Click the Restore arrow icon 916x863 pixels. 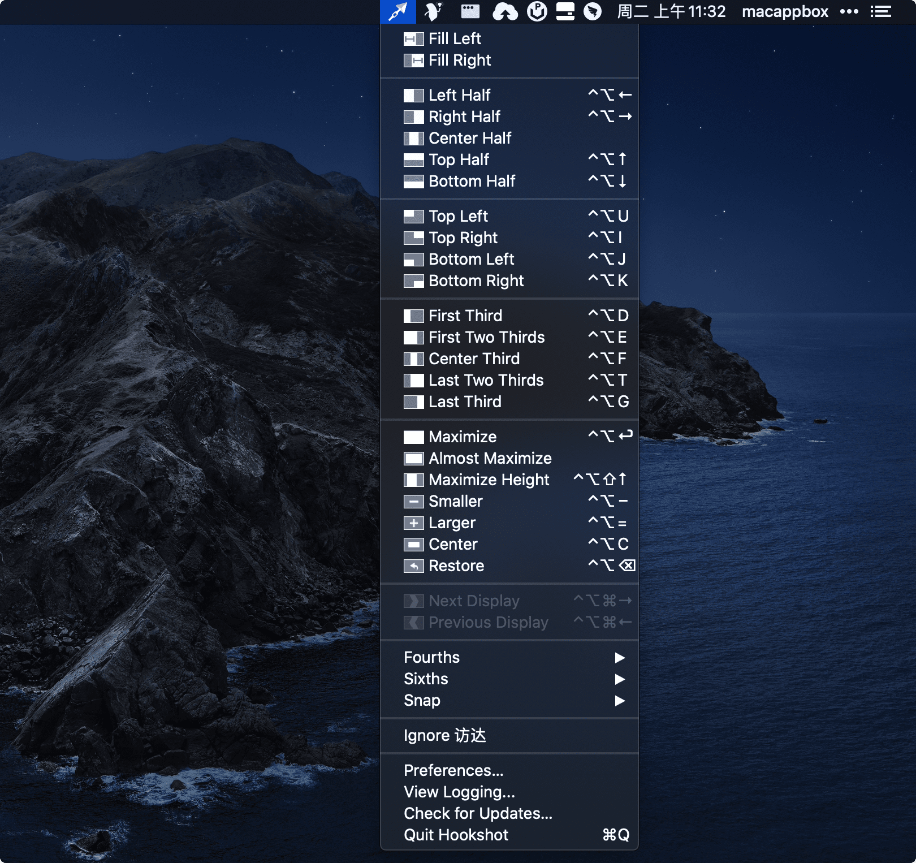pyautogui.click(x=413, y=566)
